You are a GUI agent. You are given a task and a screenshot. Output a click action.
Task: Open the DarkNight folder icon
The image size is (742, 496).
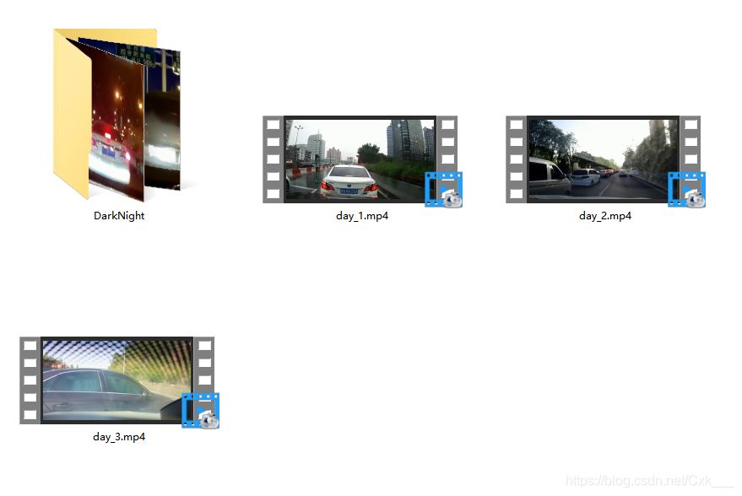point(118,114)
